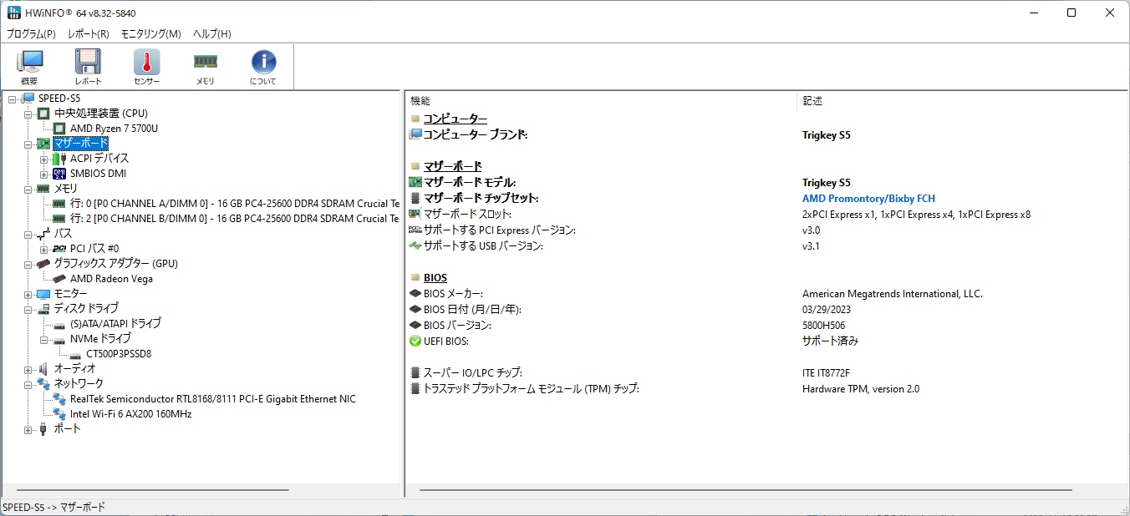The width and height of the screenshot is (1130, 516).
Task: Collapse the ネットワーク tree branch
Action: click(28, 384)
